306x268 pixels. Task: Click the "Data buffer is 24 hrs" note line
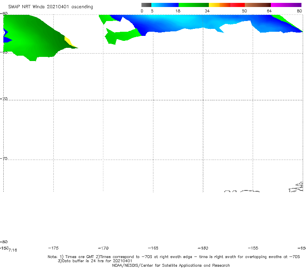click(x=95, y=261)
